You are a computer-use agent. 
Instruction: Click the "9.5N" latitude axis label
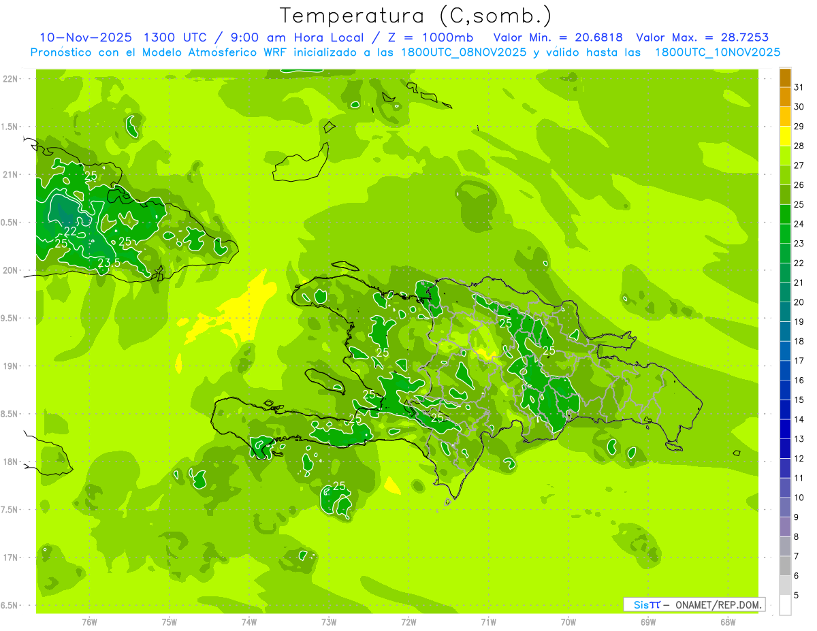click(10, 319)
